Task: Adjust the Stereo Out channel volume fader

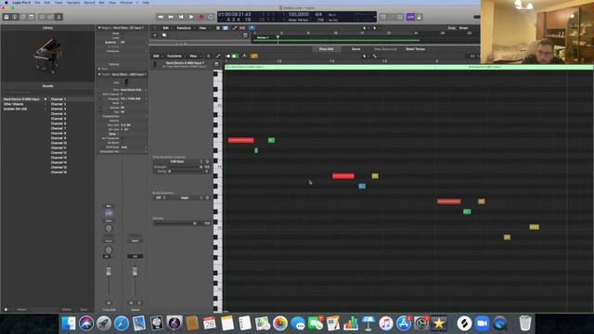Action: point(135,272)
